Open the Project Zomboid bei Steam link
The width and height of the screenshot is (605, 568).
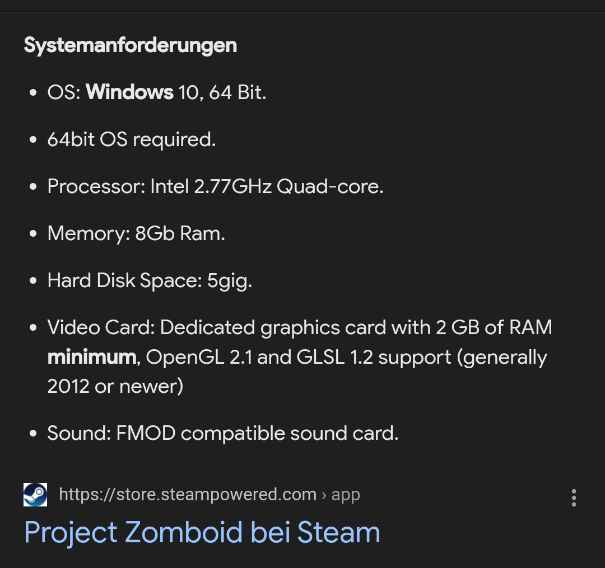[201, 532]
